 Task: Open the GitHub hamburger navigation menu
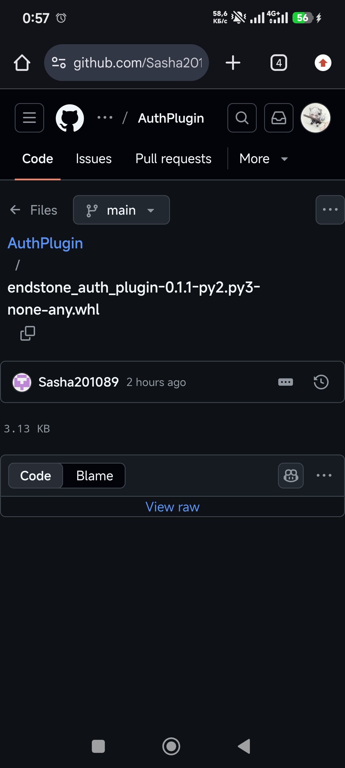(x=29, y=118)
